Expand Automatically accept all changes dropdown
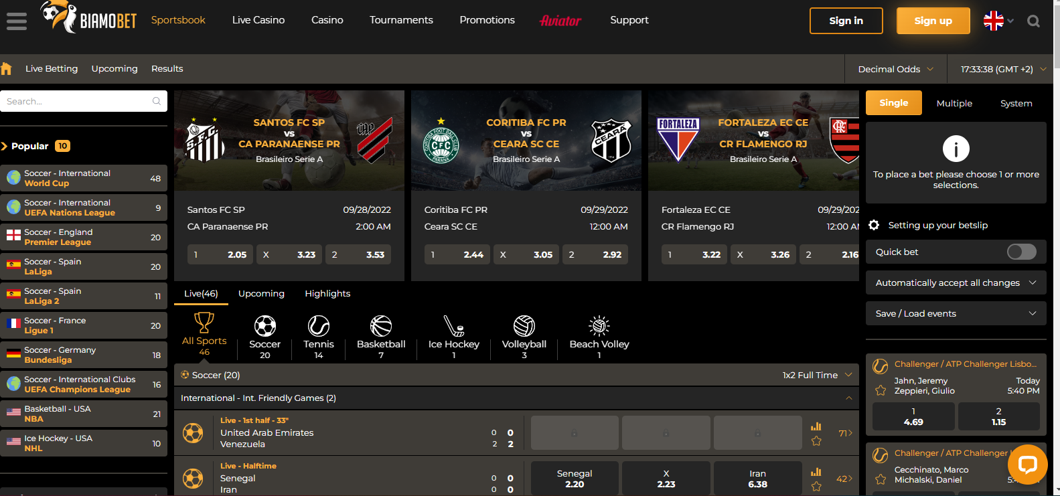Viewport: 1060px width, 496px height. coord(956,282)
